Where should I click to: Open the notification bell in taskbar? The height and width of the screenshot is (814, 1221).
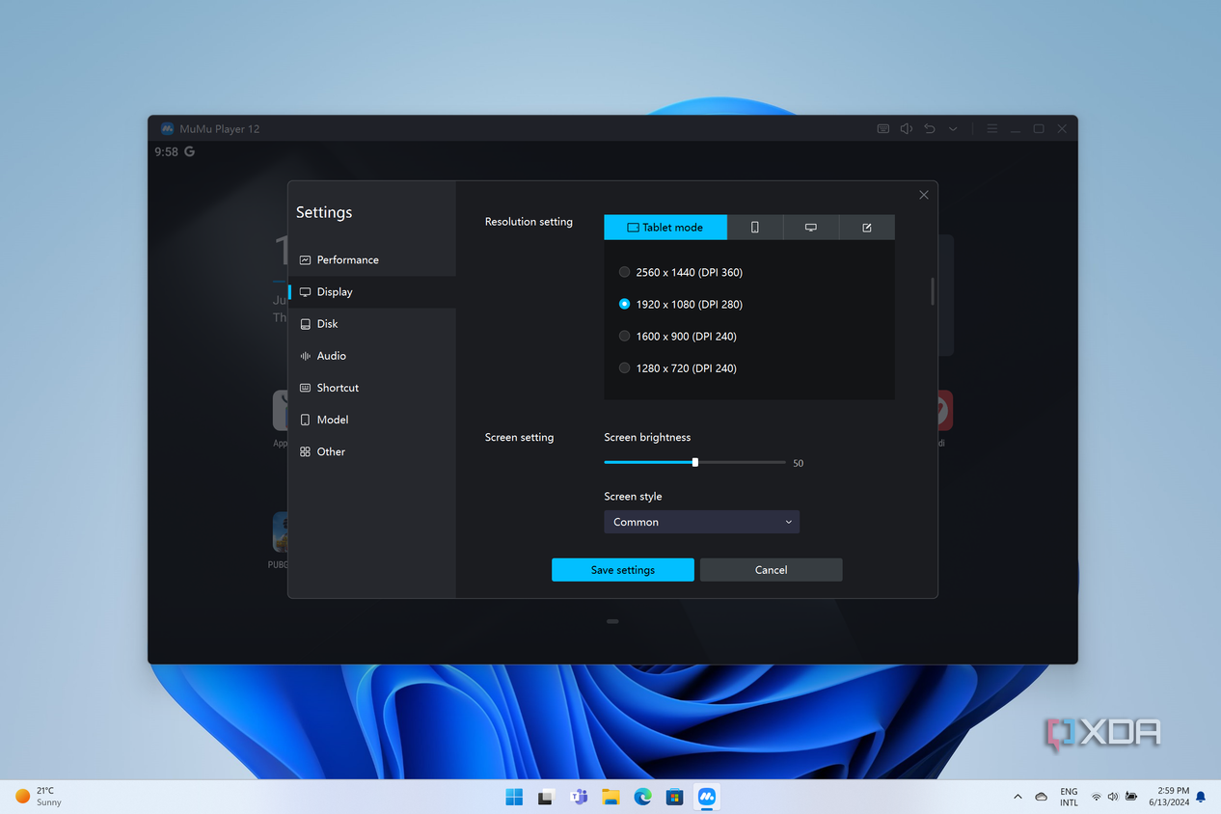pyautogui.click(x=1201, y=797)
